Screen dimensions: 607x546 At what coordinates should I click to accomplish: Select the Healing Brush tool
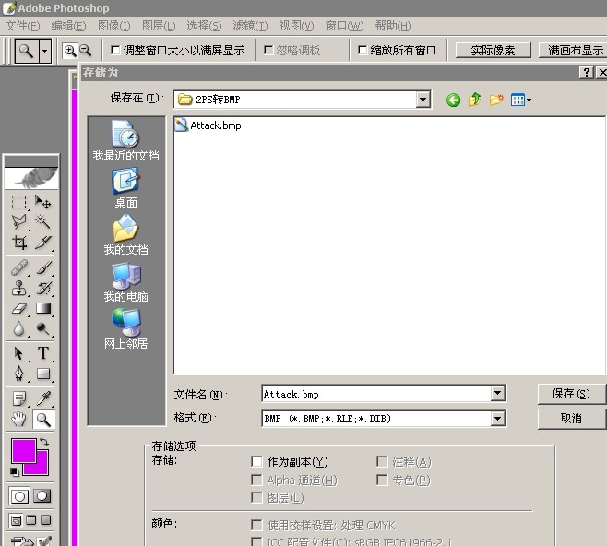pyautogui.click(x=18, y=267)
